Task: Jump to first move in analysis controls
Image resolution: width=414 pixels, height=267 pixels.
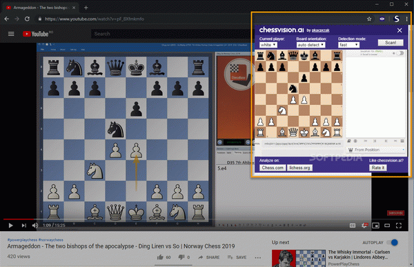Action: pyautogui.click(x=366, y=141)
